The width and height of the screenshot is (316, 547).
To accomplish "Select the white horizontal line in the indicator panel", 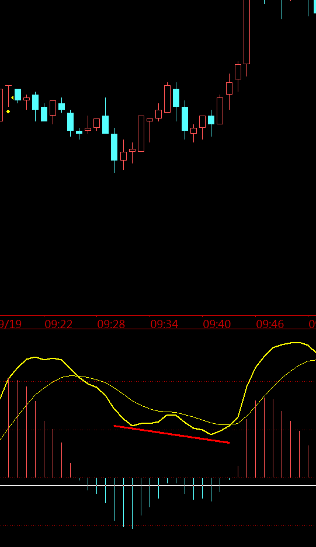I will click(158, 485).
